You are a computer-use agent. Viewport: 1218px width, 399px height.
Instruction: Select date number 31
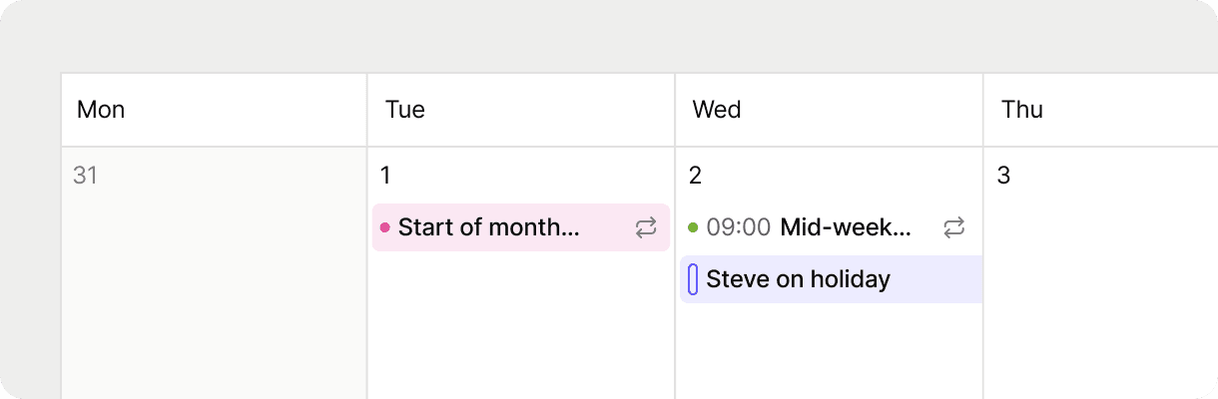point(86,177)
